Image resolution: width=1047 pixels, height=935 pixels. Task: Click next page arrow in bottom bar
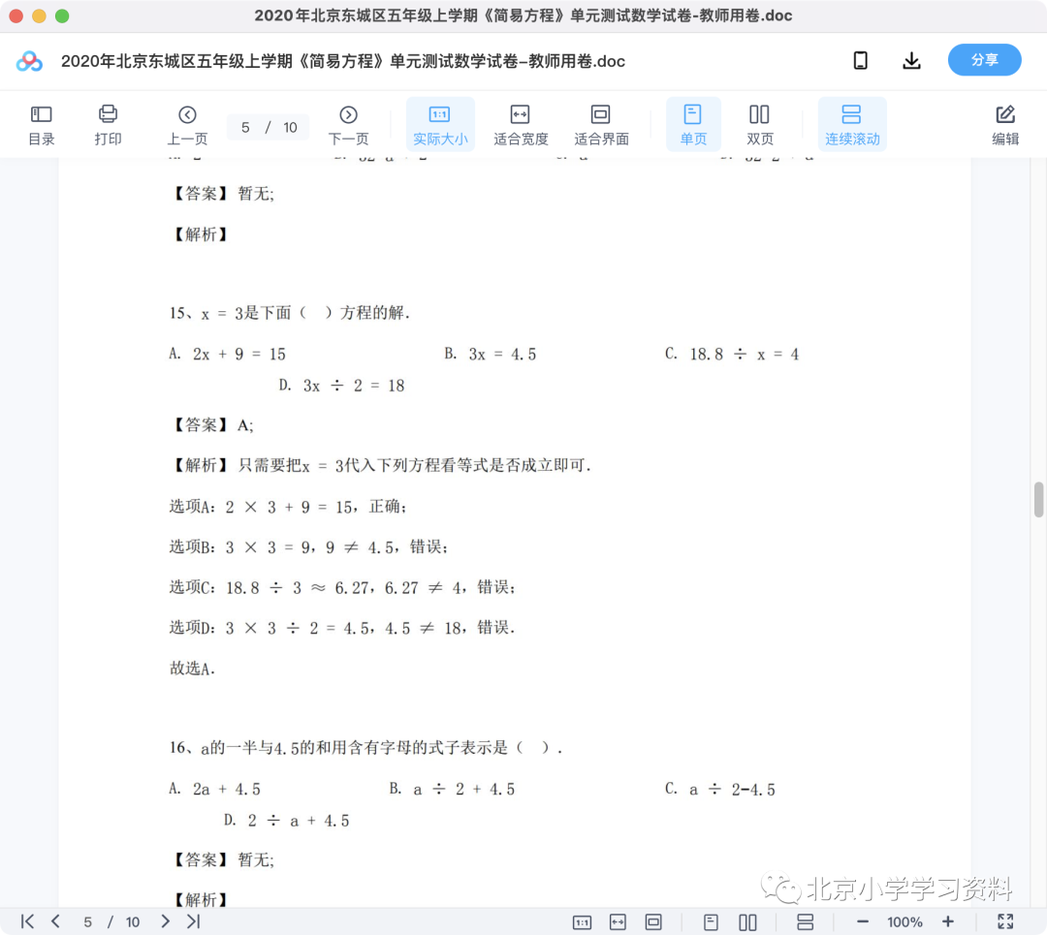[x=165, y=921]
